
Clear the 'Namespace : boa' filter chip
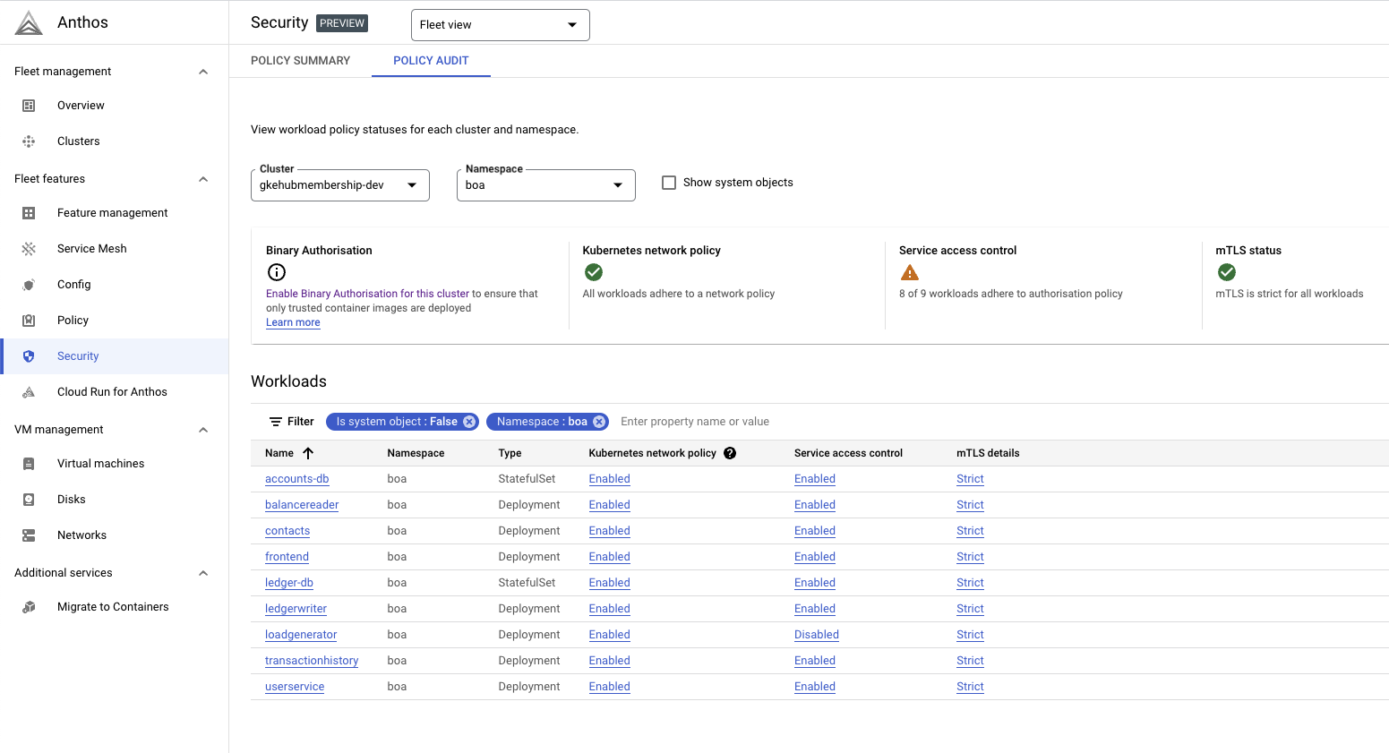tap(598, 421)
